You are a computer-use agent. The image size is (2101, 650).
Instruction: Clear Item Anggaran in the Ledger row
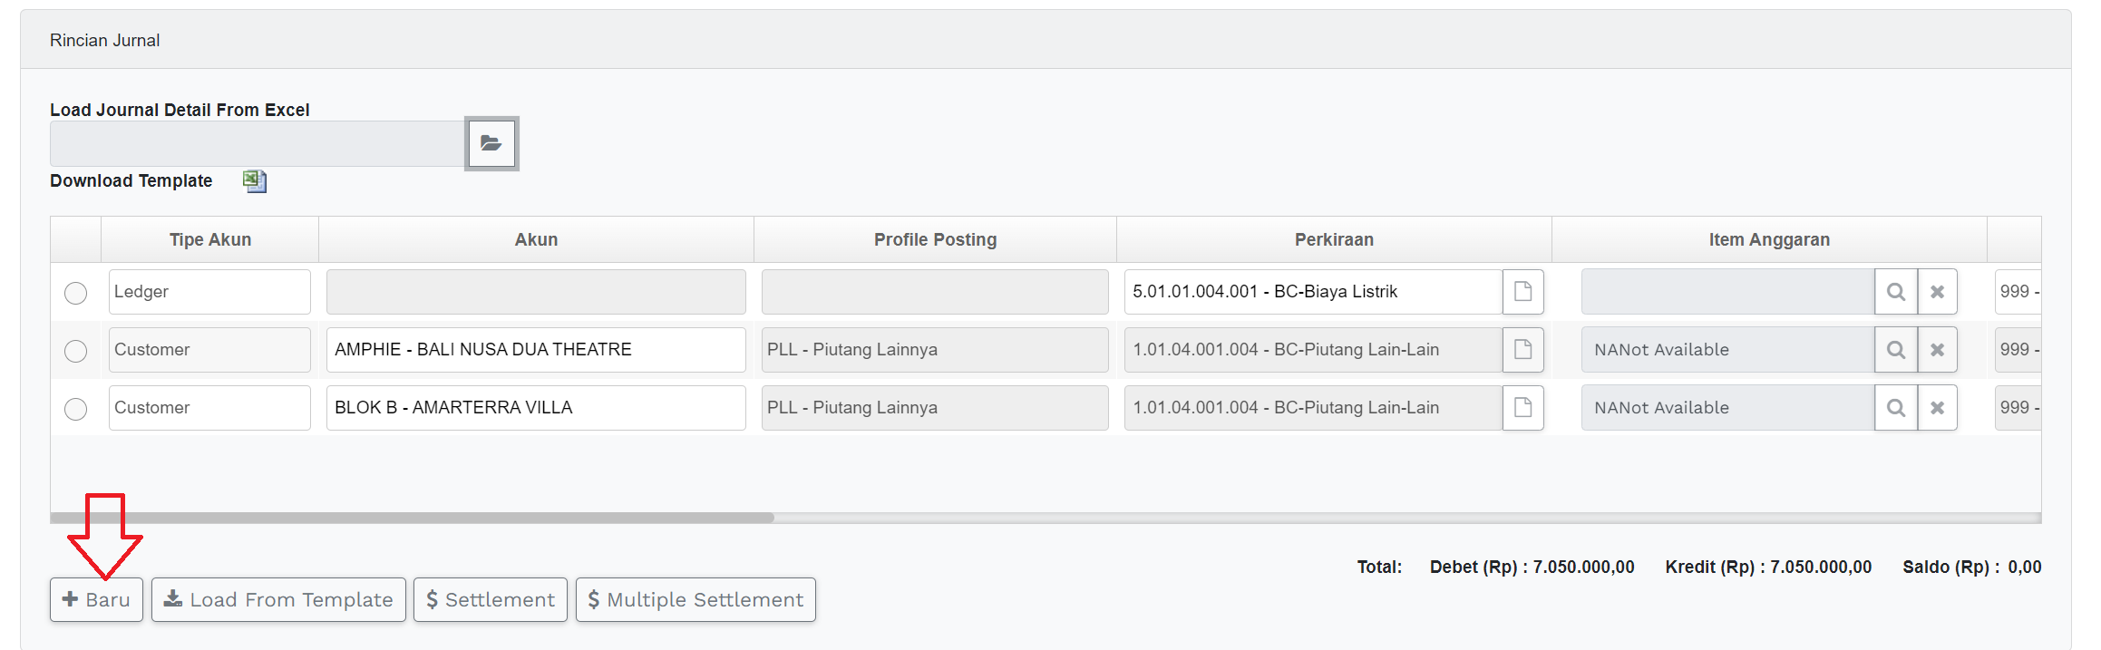pyautogui.click(x=1937, y=292)
